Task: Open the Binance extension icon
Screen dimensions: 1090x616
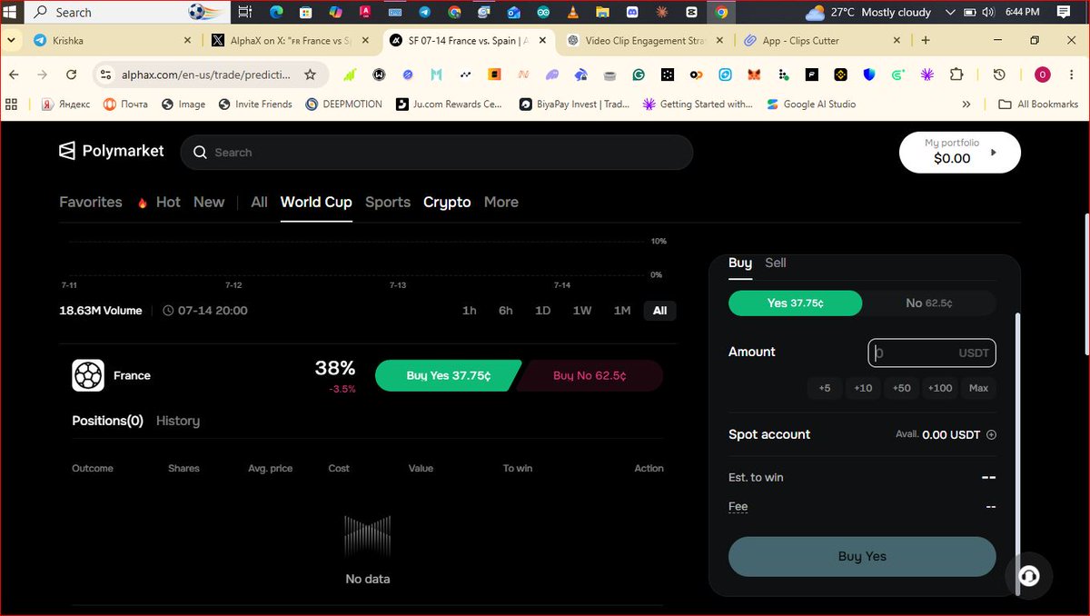Action: pyautogui.click(x=840, y=75)
